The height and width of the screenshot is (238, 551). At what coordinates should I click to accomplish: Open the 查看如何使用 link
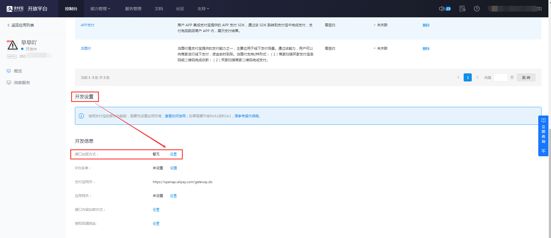175,116
